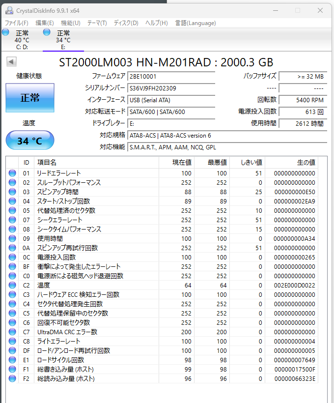
Task: Click raw value 000000000A34 in 使用時間 row
Action: pyautogui.click(x=294, y=238)
